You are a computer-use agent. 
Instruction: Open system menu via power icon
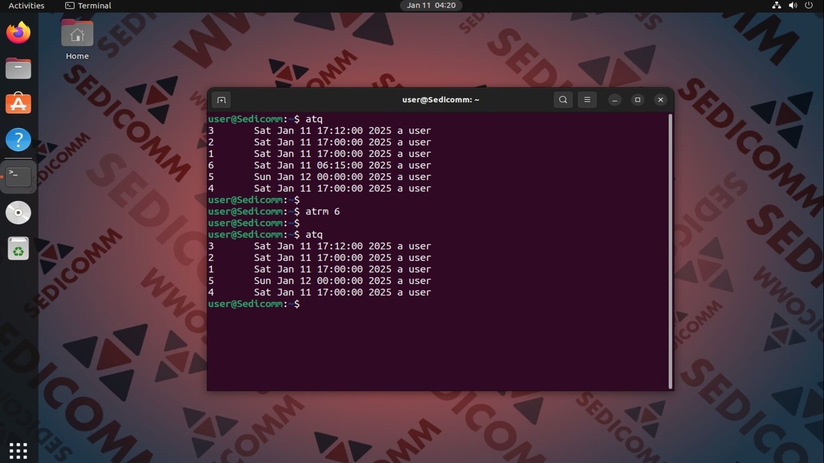click(x=809, y=6)
